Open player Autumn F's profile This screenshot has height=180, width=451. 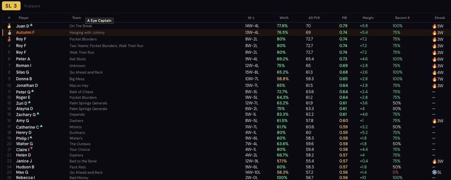tap(25, 33)
